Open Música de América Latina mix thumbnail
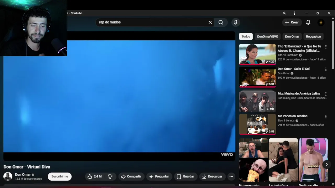The height and width of the screenshot is (188, 335). click(257, 102)
